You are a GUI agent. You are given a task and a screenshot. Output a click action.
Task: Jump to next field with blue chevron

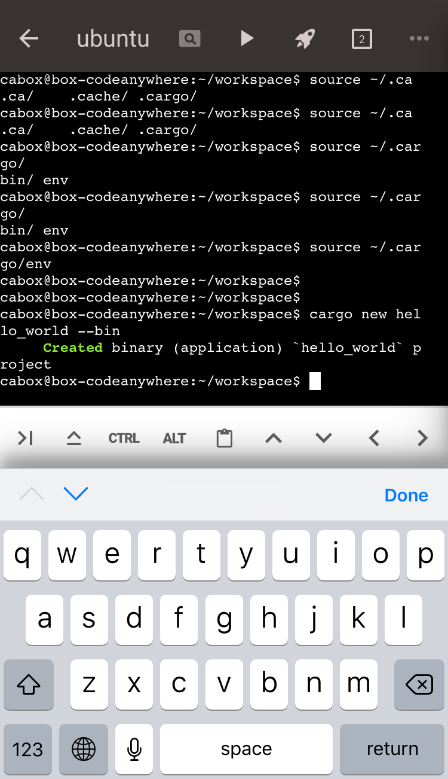pos(76,494)
